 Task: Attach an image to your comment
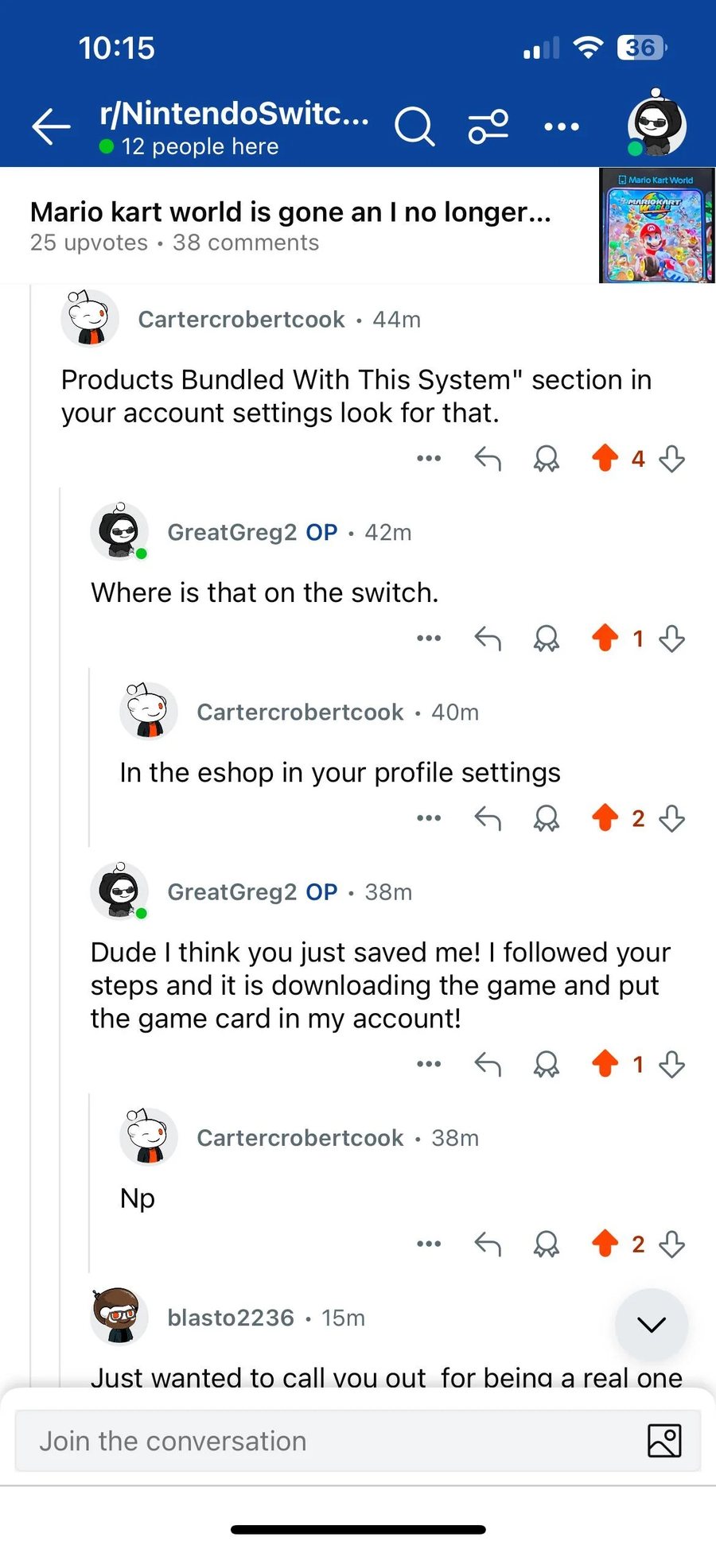[x=664, y=1441]
